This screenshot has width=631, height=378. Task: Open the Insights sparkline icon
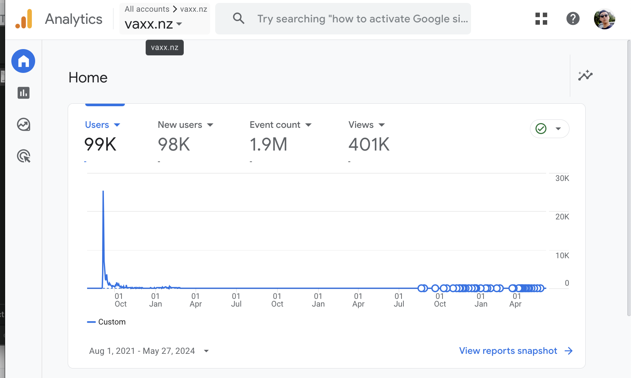click(x=585, y=75)
